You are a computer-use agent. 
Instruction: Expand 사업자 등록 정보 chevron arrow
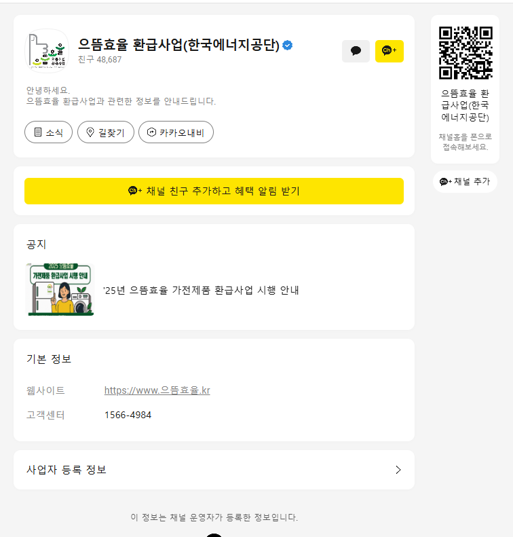[x=398, y=470]
